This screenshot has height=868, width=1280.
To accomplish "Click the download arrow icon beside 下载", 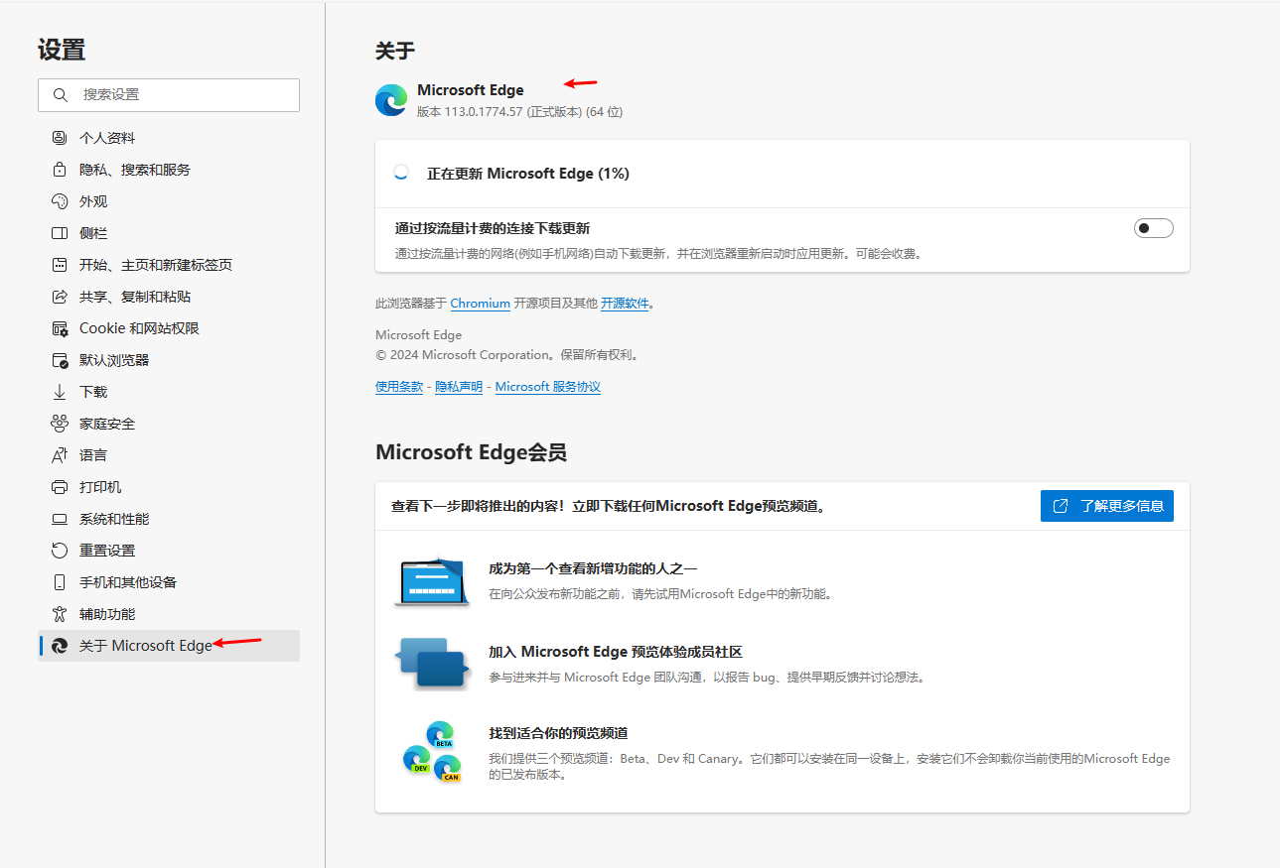I will (x=60, y=392).
